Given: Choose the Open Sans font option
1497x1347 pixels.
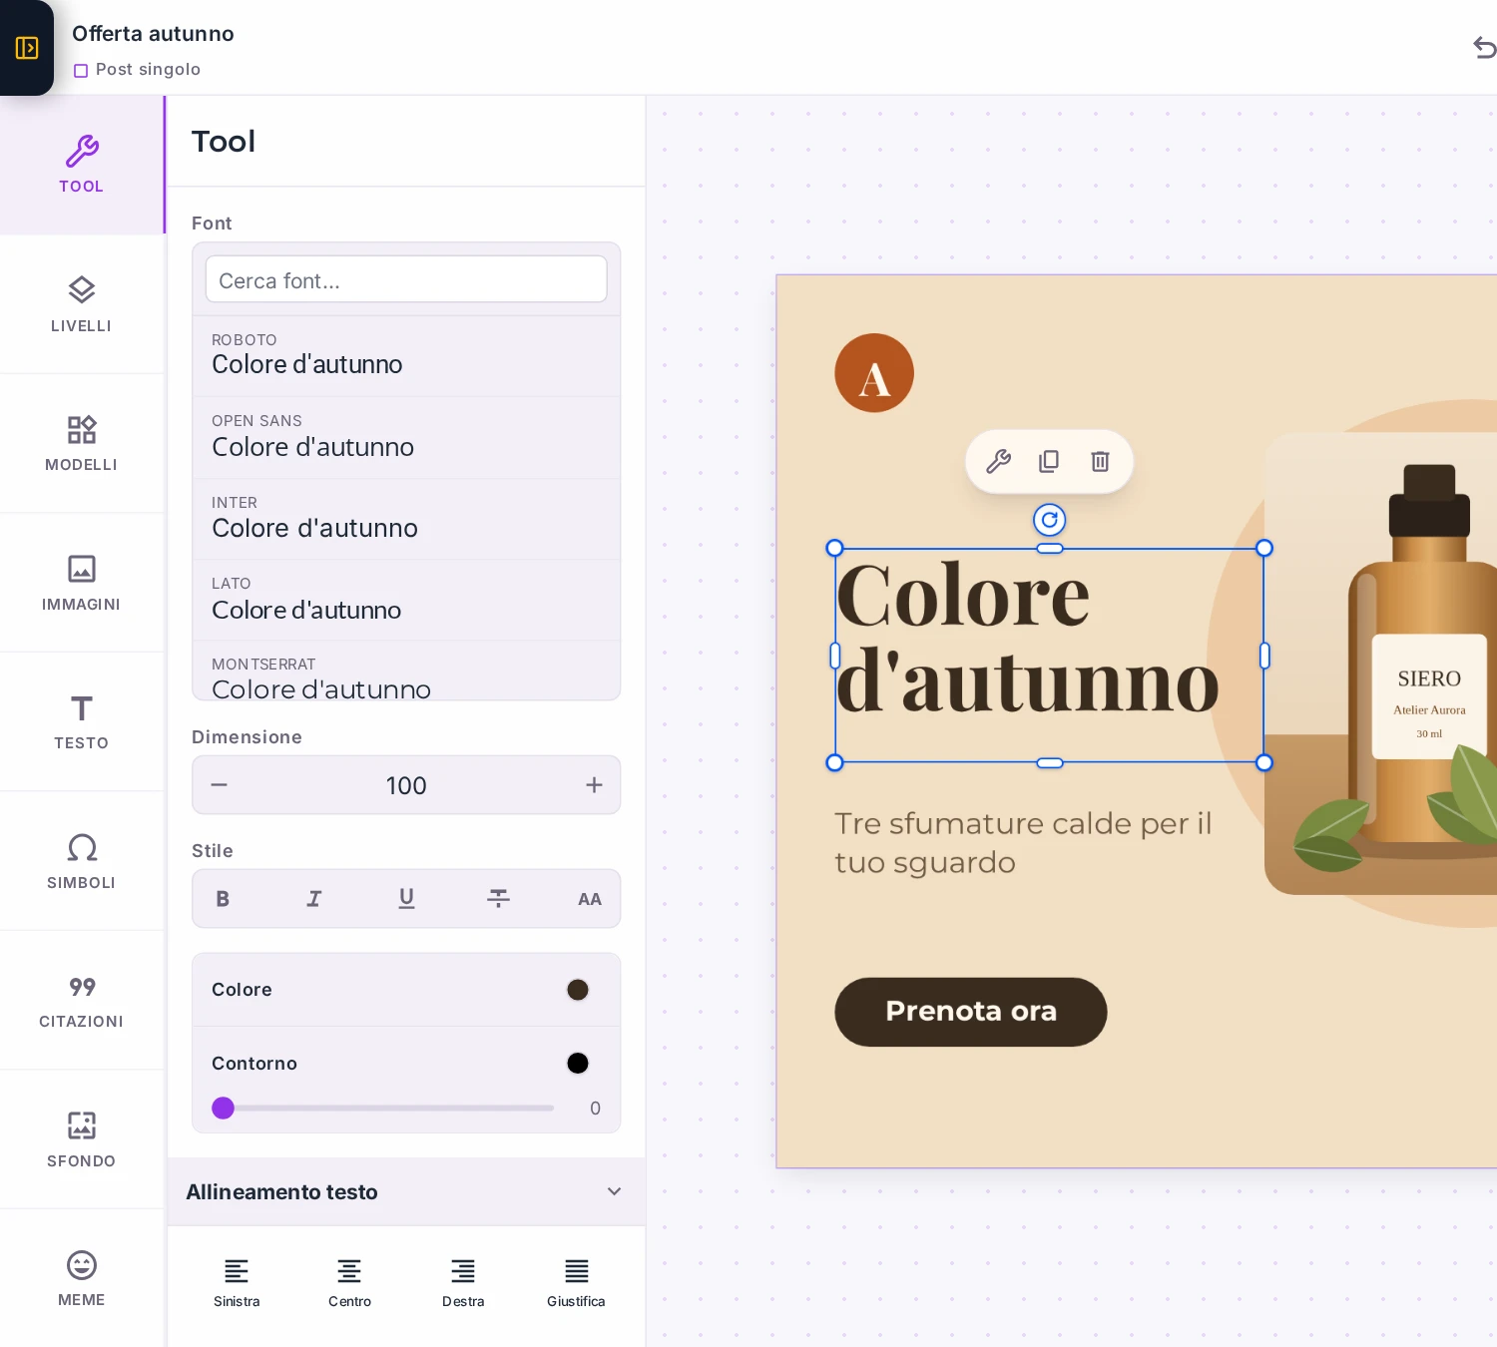Looking at the screenshot, I should pyautogui.click(x=406, y=438).
